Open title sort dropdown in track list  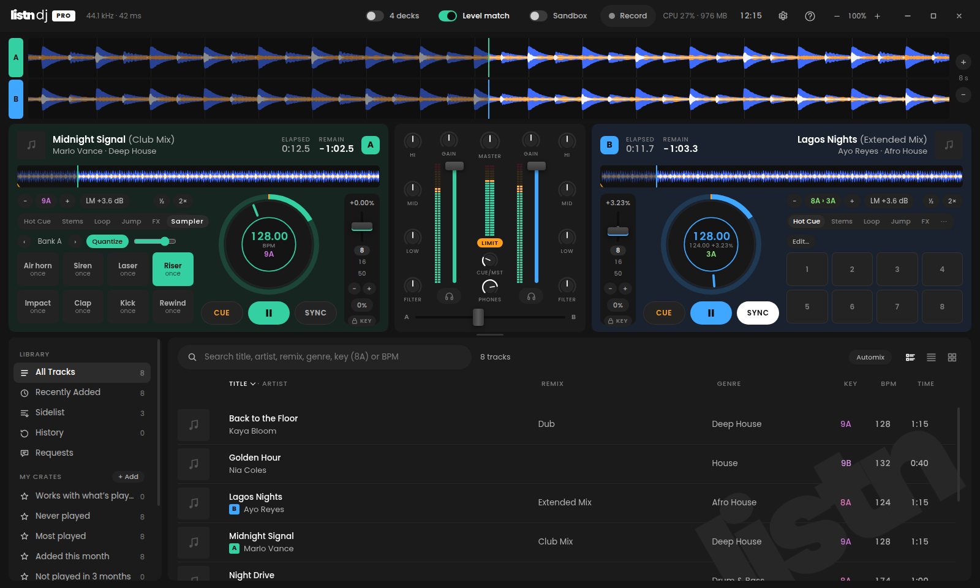[243, 383]
